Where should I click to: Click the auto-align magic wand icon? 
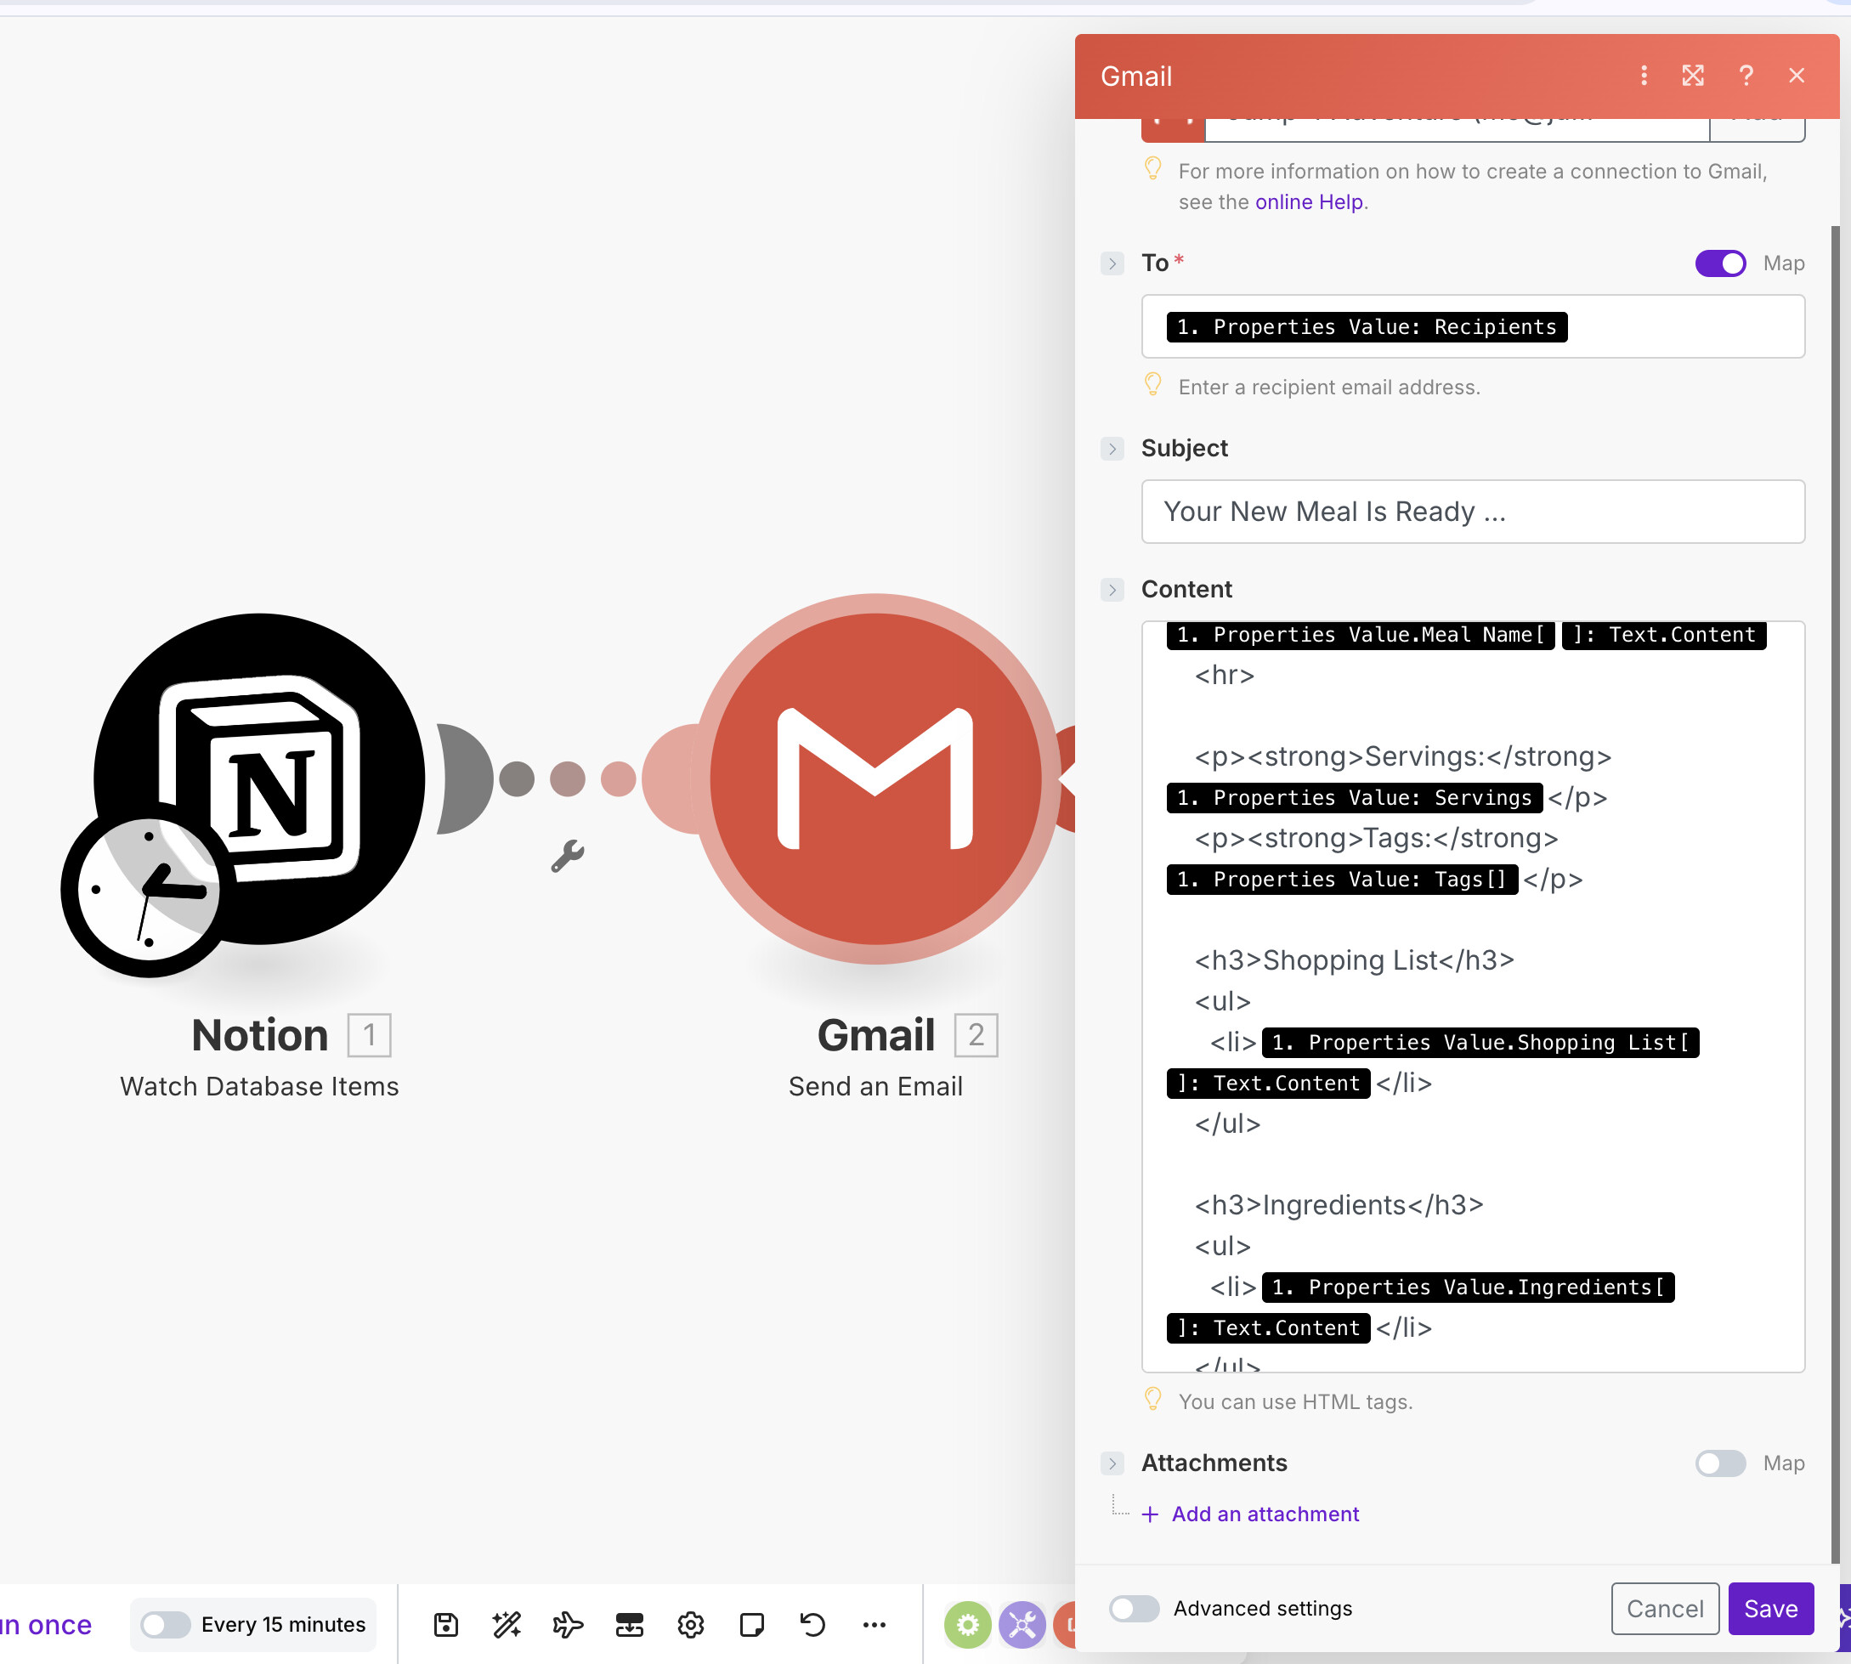tap(507, 1625)
